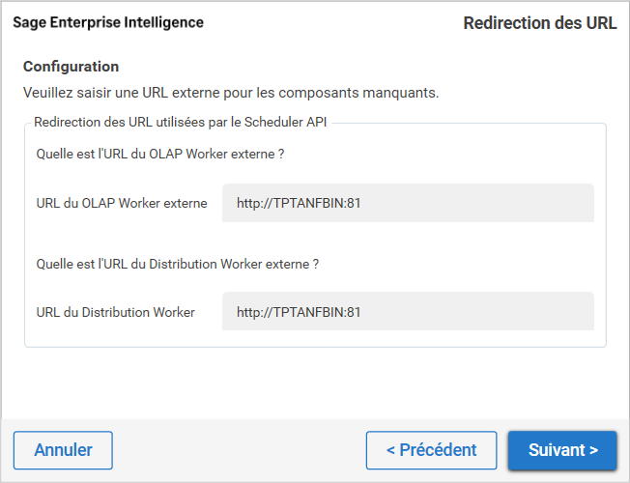Click blank area below the Scheduler API group box
630x483 pixels.
pyautogui.click(x=315, y=383)
